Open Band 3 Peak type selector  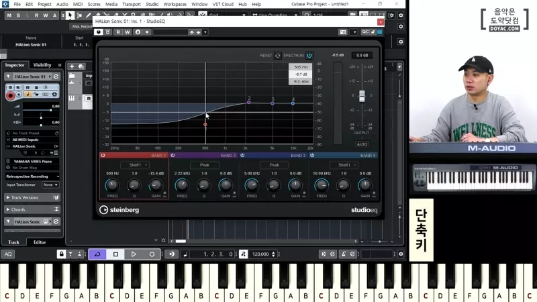tap(275, 165)
